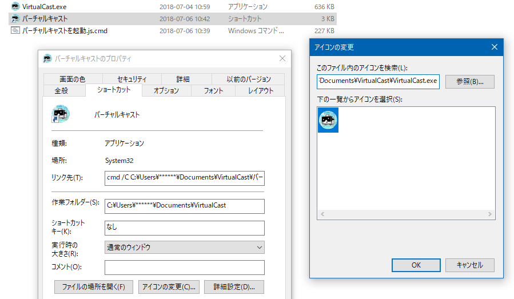Viewport: 514px width, 299px height.
Task: Close the バーチャルキャストのプロパティ window
Action: tap(282, 58)
